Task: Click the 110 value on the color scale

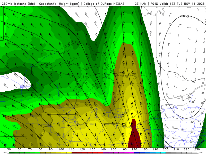Action: tap(72, 149)
